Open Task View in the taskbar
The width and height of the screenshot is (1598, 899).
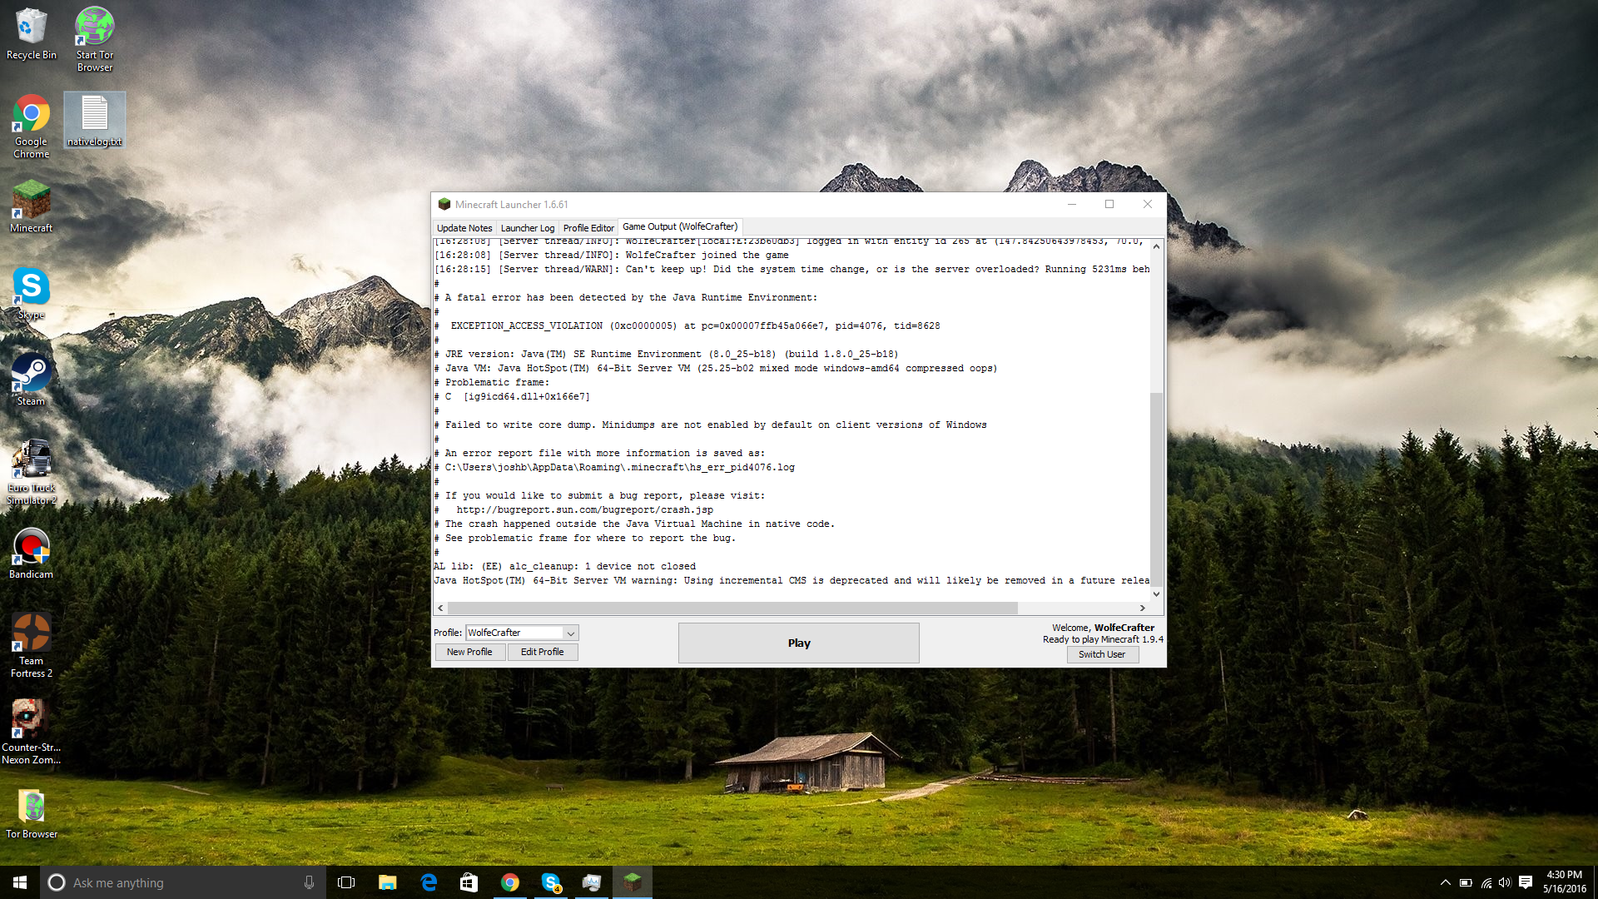(346, 882)
